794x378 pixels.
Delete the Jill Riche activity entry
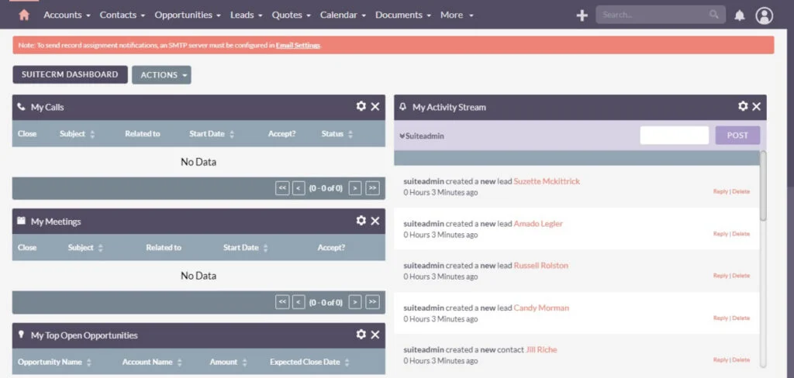point(740,359)
